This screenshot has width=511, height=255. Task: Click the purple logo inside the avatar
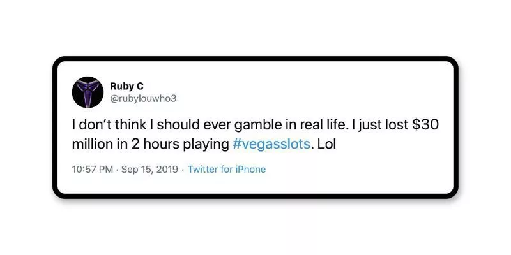pyautogui.click(x=88, y=91)
